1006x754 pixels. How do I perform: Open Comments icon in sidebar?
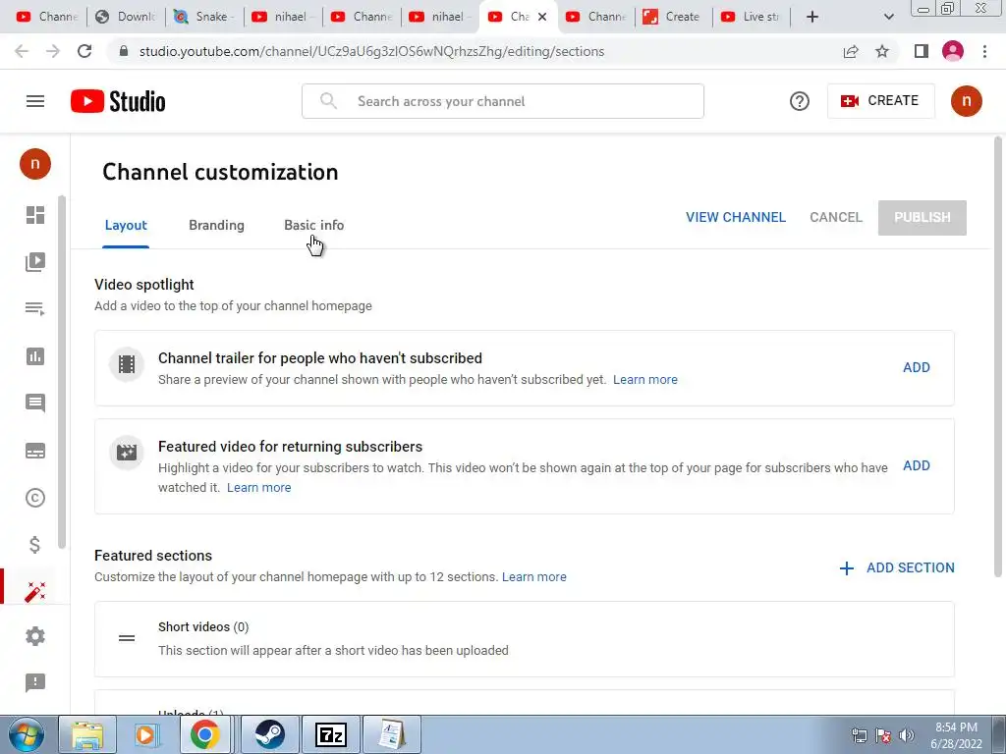[x=35, y=404]
